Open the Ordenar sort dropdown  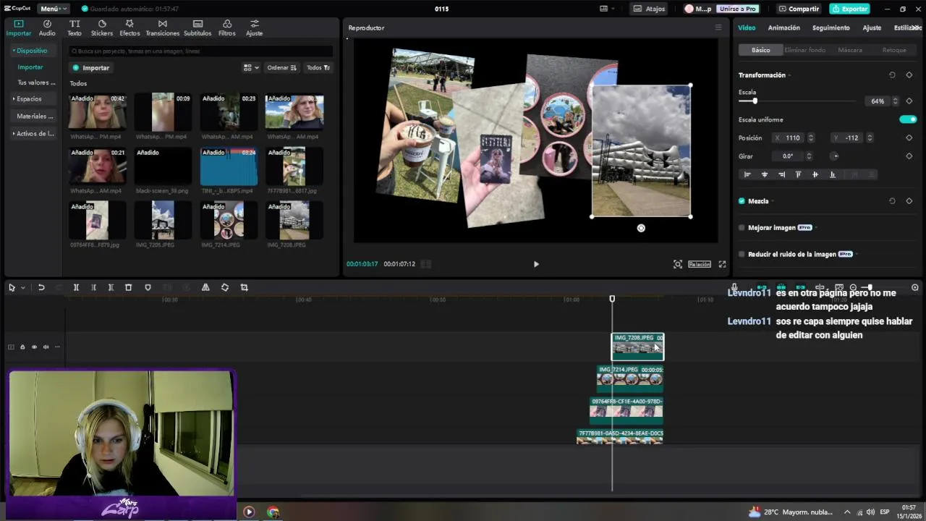282,67
